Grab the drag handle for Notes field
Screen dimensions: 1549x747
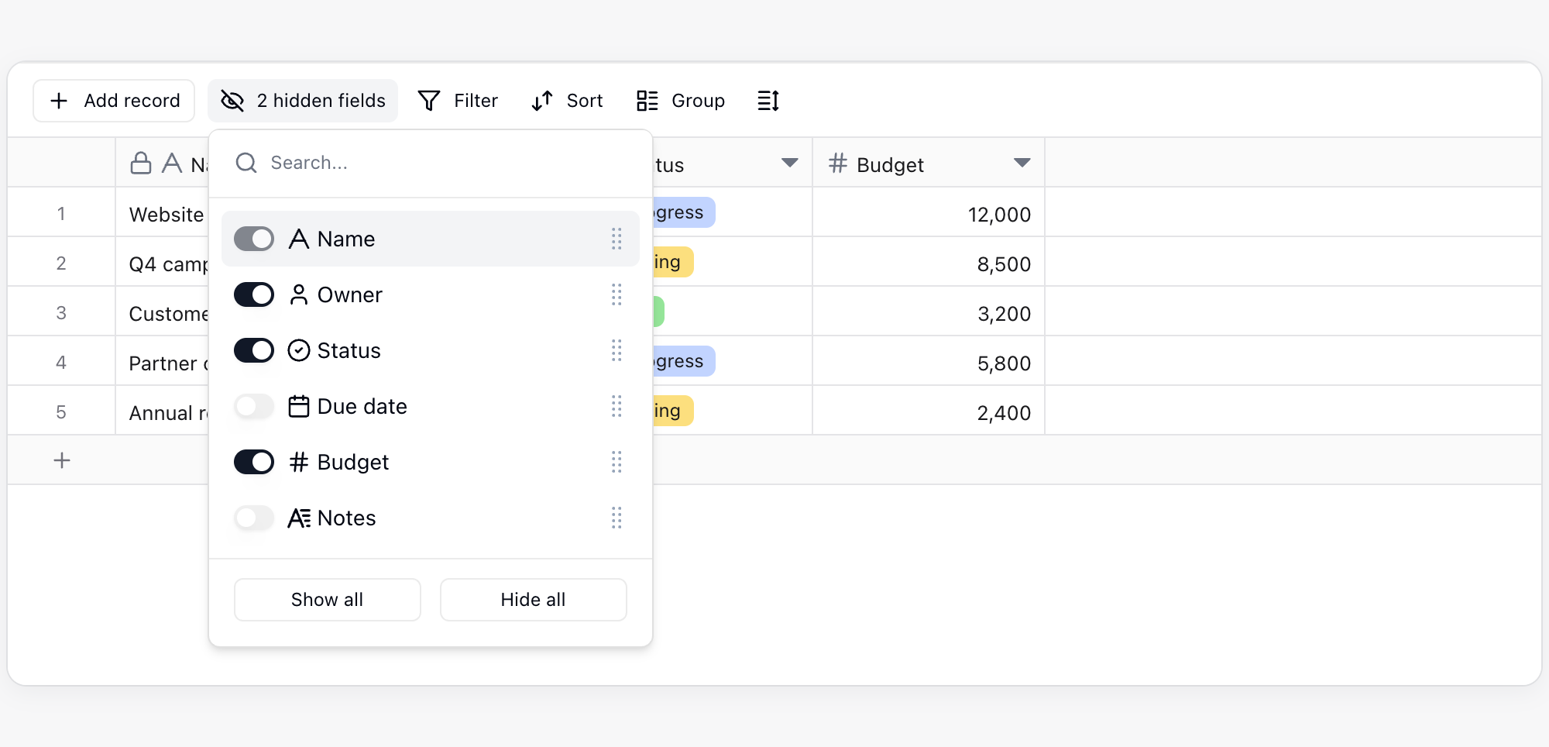(x=617, y=518)
